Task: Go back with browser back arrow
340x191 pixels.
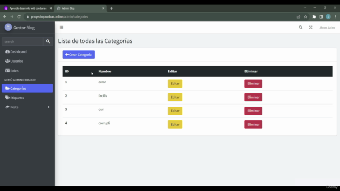Action: pyautogui.click(x=5, y=16)
